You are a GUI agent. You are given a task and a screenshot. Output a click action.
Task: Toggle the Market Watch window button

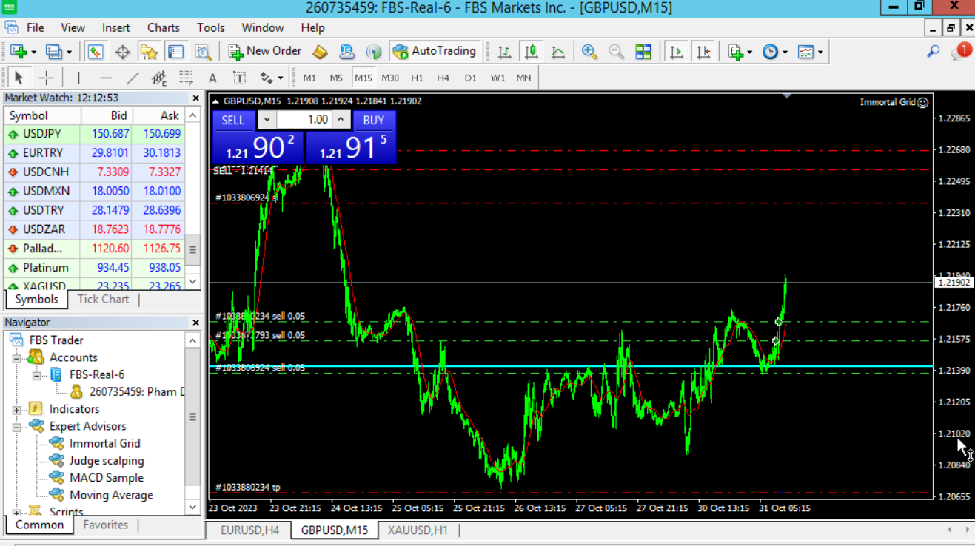pos(96,52)
